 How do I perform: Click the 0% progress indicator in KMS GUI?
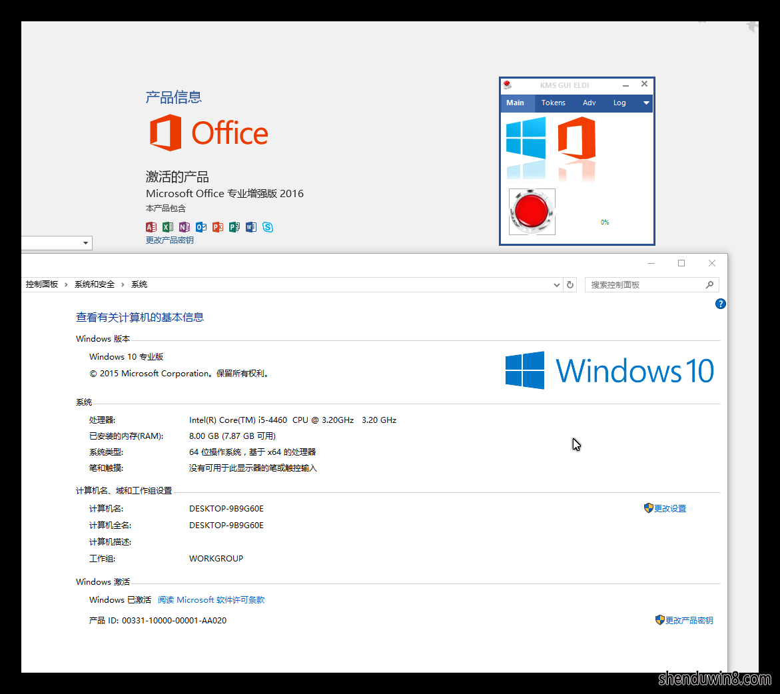pos(605,222)
